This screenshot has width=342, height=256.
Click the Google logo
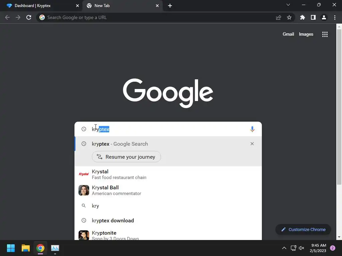point(168,93)
